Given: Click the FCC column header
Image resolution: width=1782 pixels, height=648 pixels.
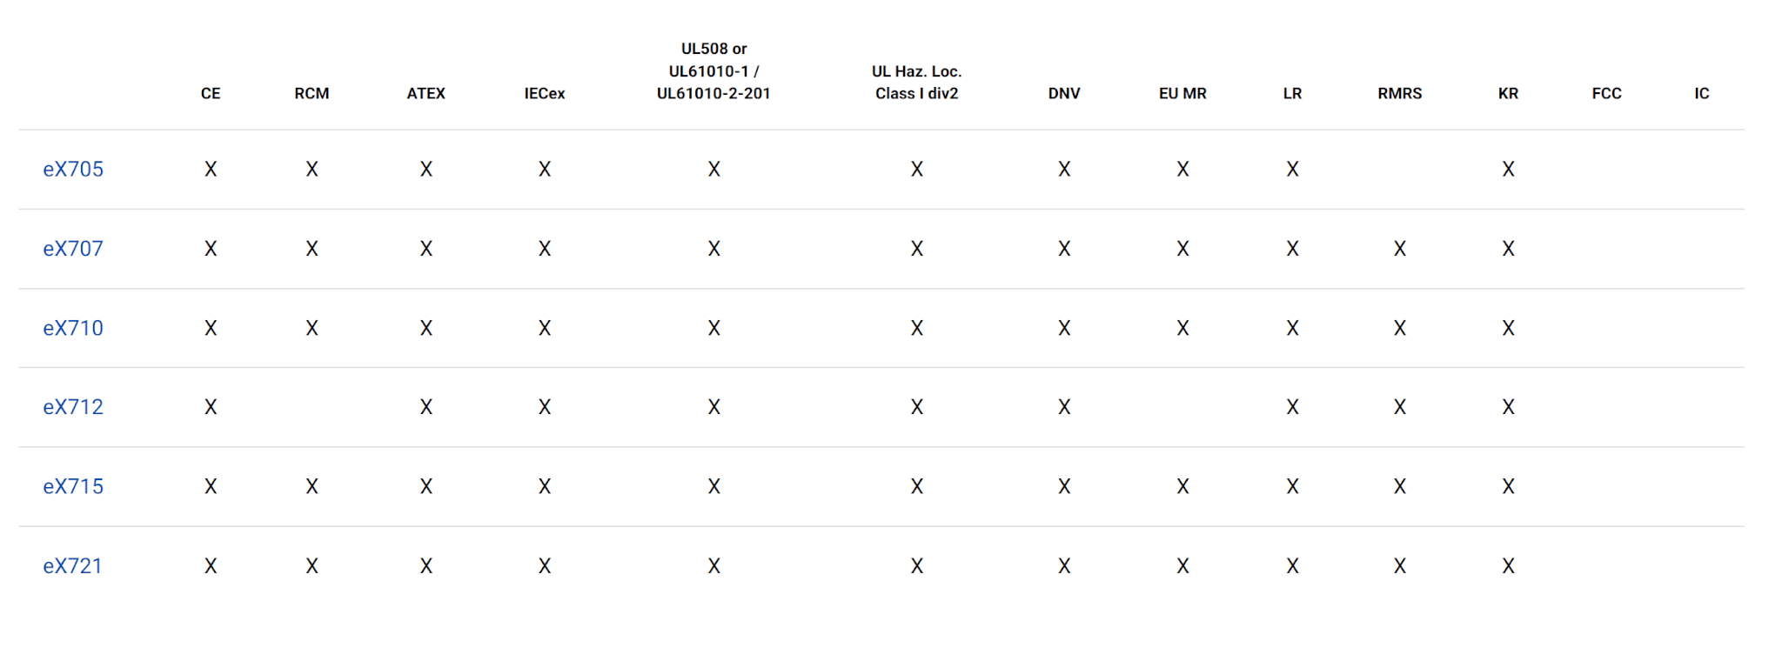Looking at the screenshot, I should pos(1606,94).
